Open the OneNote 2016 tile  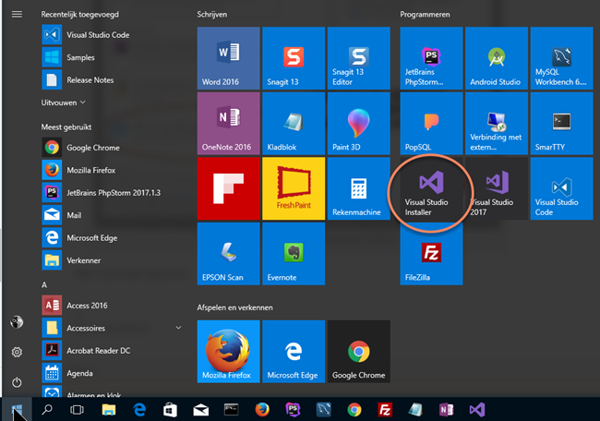click(228, 123)
